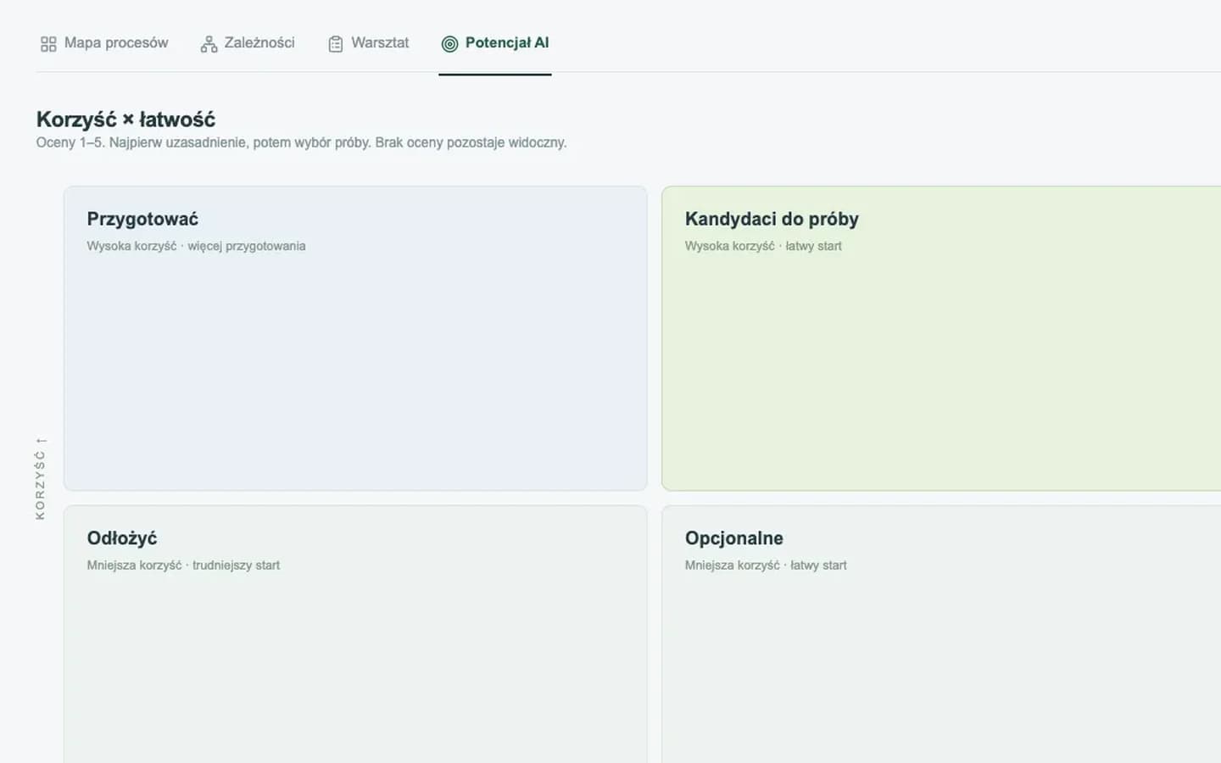Click the vertical KORZYŚĆ axis label

pyautogui.click(x=41, y=478)
